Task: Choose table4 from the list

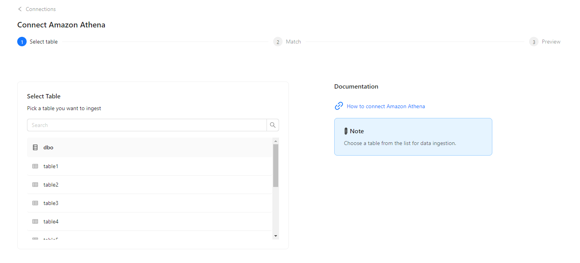Action: coord(150,221)
